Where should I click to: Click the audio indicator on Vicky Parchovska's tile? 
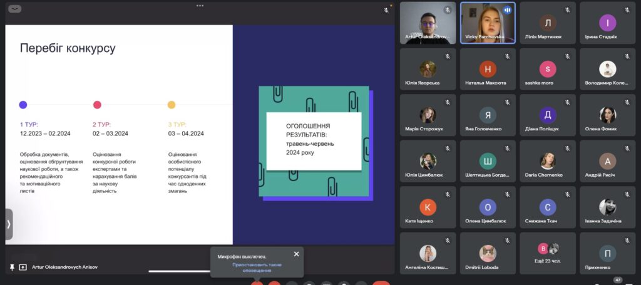[x=507, y=10]
